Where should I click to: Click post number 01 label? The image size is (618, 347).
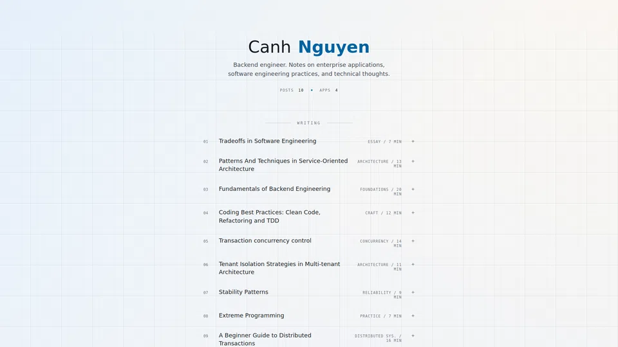pyautogui.click(x=205, y=141)
